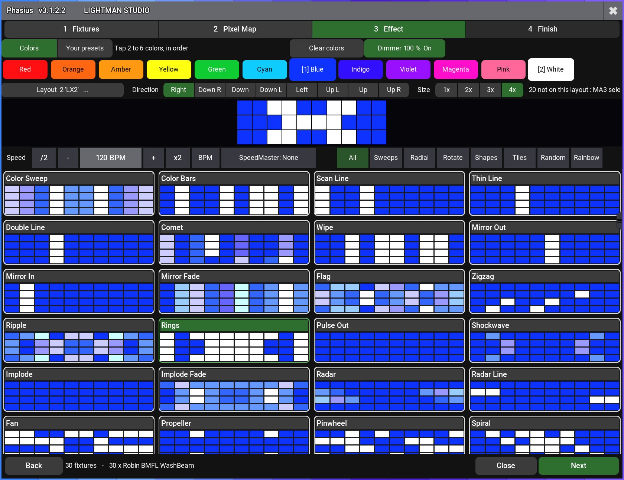Select the Wipe effect thumbnail
The width and height of the screenshot is (624, 480).
click(389, 242)
